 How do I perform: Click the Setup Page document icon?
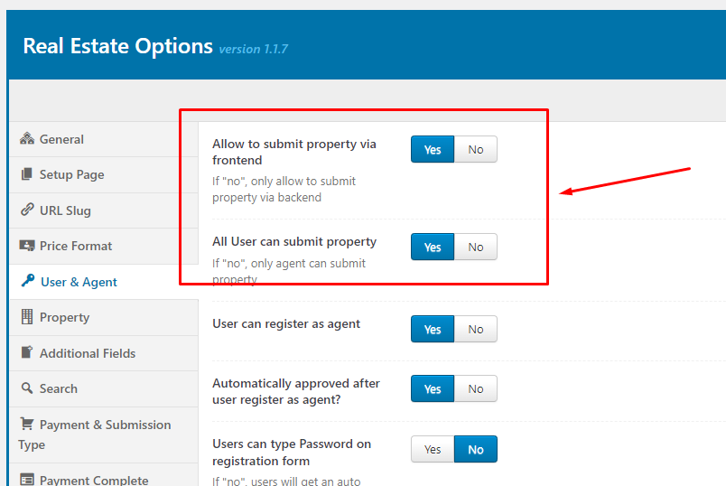pyautogui.click(x=27, y=174)
